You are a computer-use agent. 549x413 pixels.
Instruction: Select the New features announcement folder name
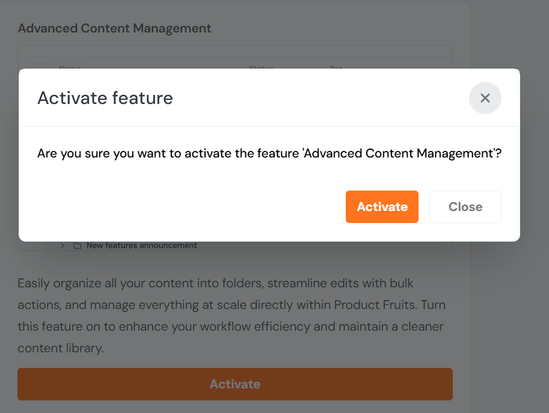click(141, 245)
